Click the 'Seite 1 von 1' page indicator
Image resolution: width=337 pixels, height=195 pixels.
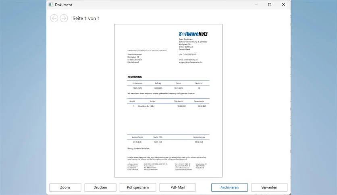[x=86, y=19]
